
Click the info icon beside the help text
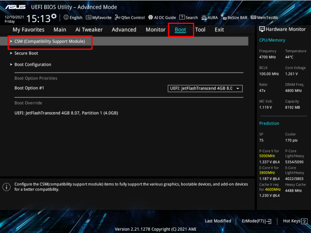(6, 187)
